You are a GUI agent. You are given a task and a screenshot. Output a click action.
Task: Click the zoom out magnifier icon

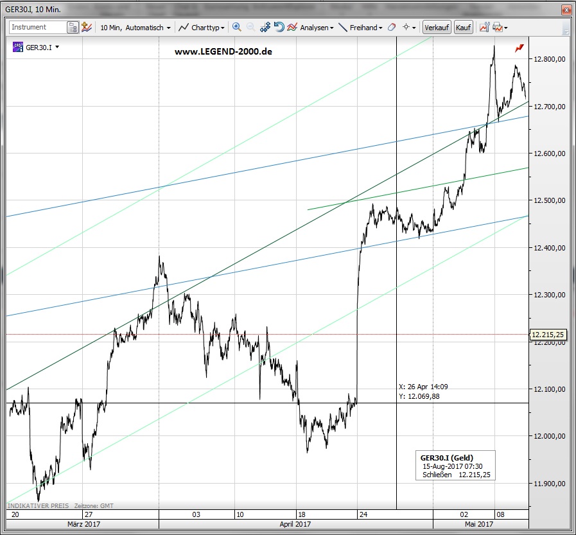250,28
